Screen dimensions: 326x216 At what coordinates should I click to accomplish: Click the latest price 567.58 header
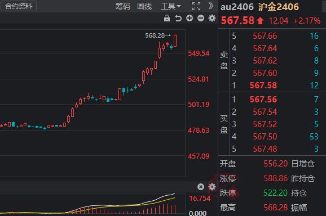237,20
